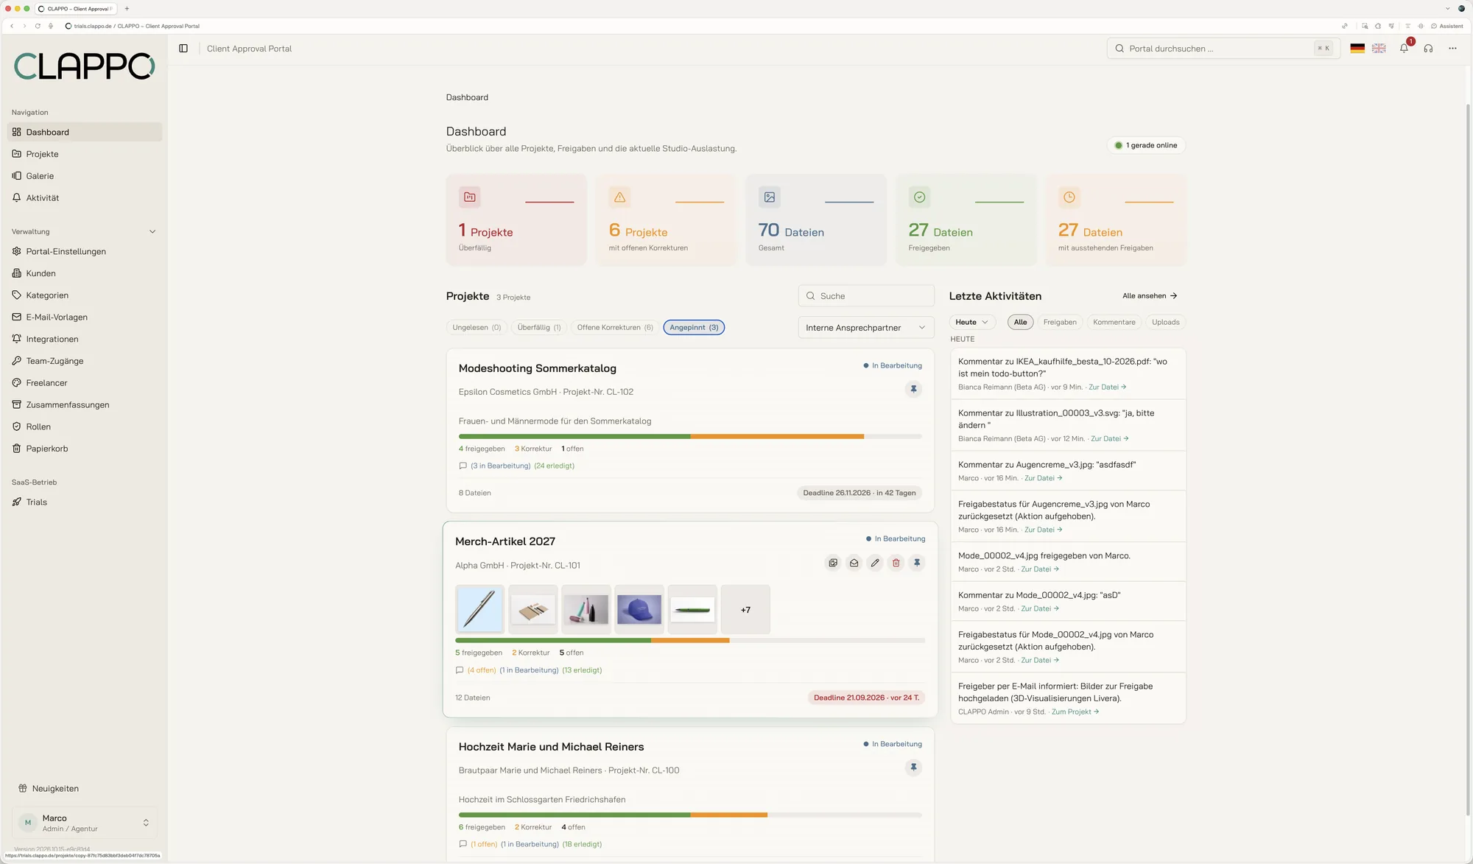Unpin the Merch-Artikel 2027 project
The height and width of the screenshot is (864, 1473).
tap(917, 563)
